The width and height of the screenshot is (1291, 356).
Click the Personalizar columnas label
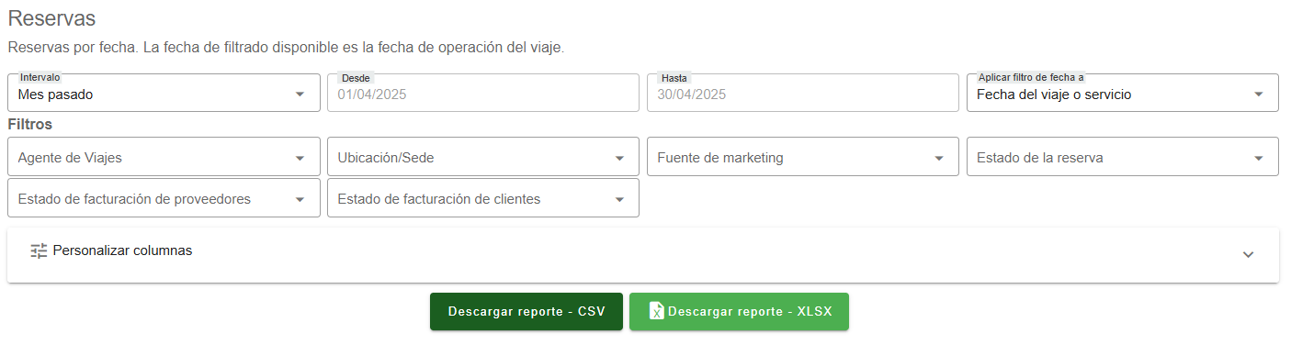pyautogui.click(x=122, y=250)
